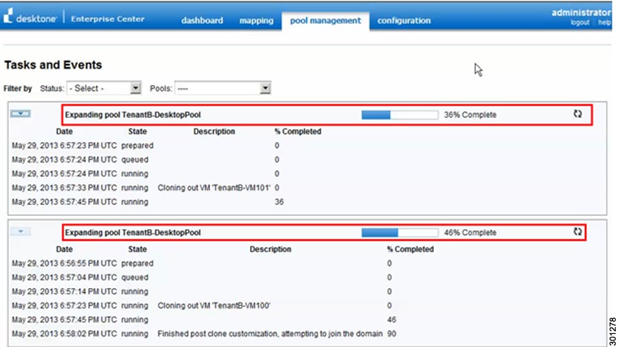This screenshot has width=618, height=347.
Task: Open the help link
Action: coord(604,23)
